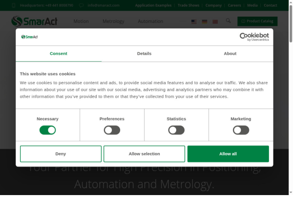Toggle the Necessary cookies switch

[x=47, y=130]
